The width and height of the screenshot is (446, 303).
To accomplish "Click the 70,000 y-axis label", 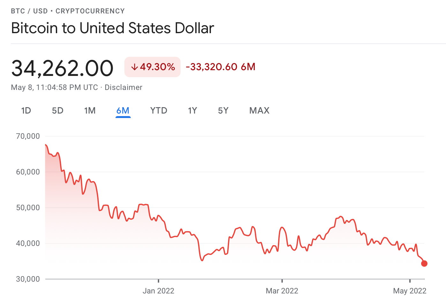I will pyautogui.click(x=28, y=136).
